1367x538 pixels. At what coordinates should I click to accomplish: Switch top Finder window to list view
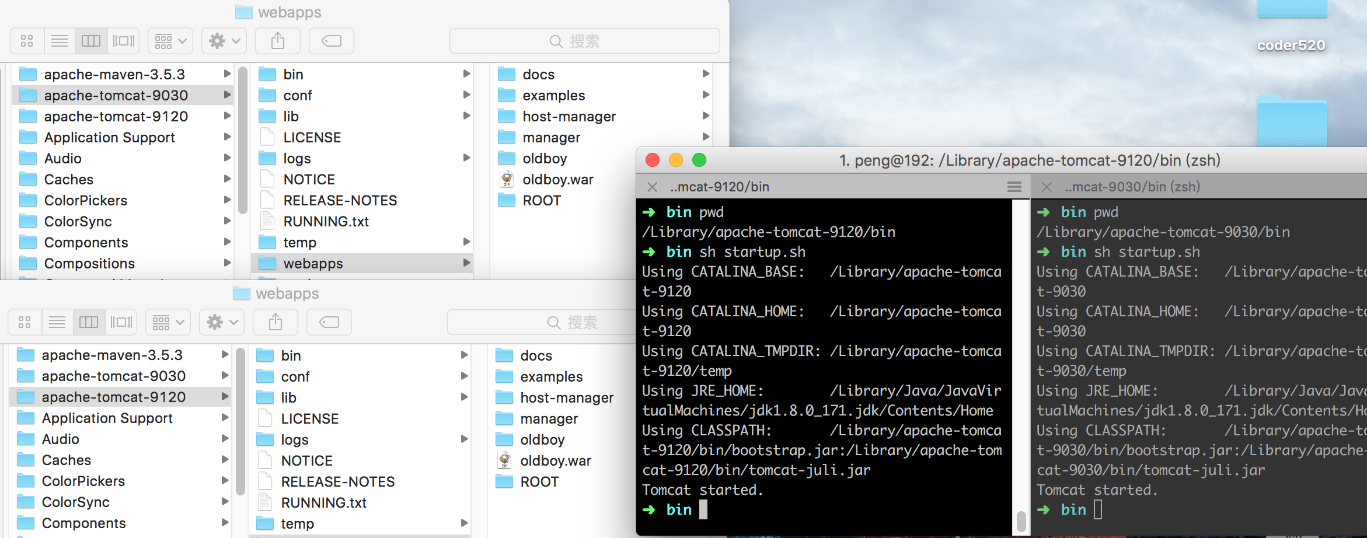(x=60, y=41)
